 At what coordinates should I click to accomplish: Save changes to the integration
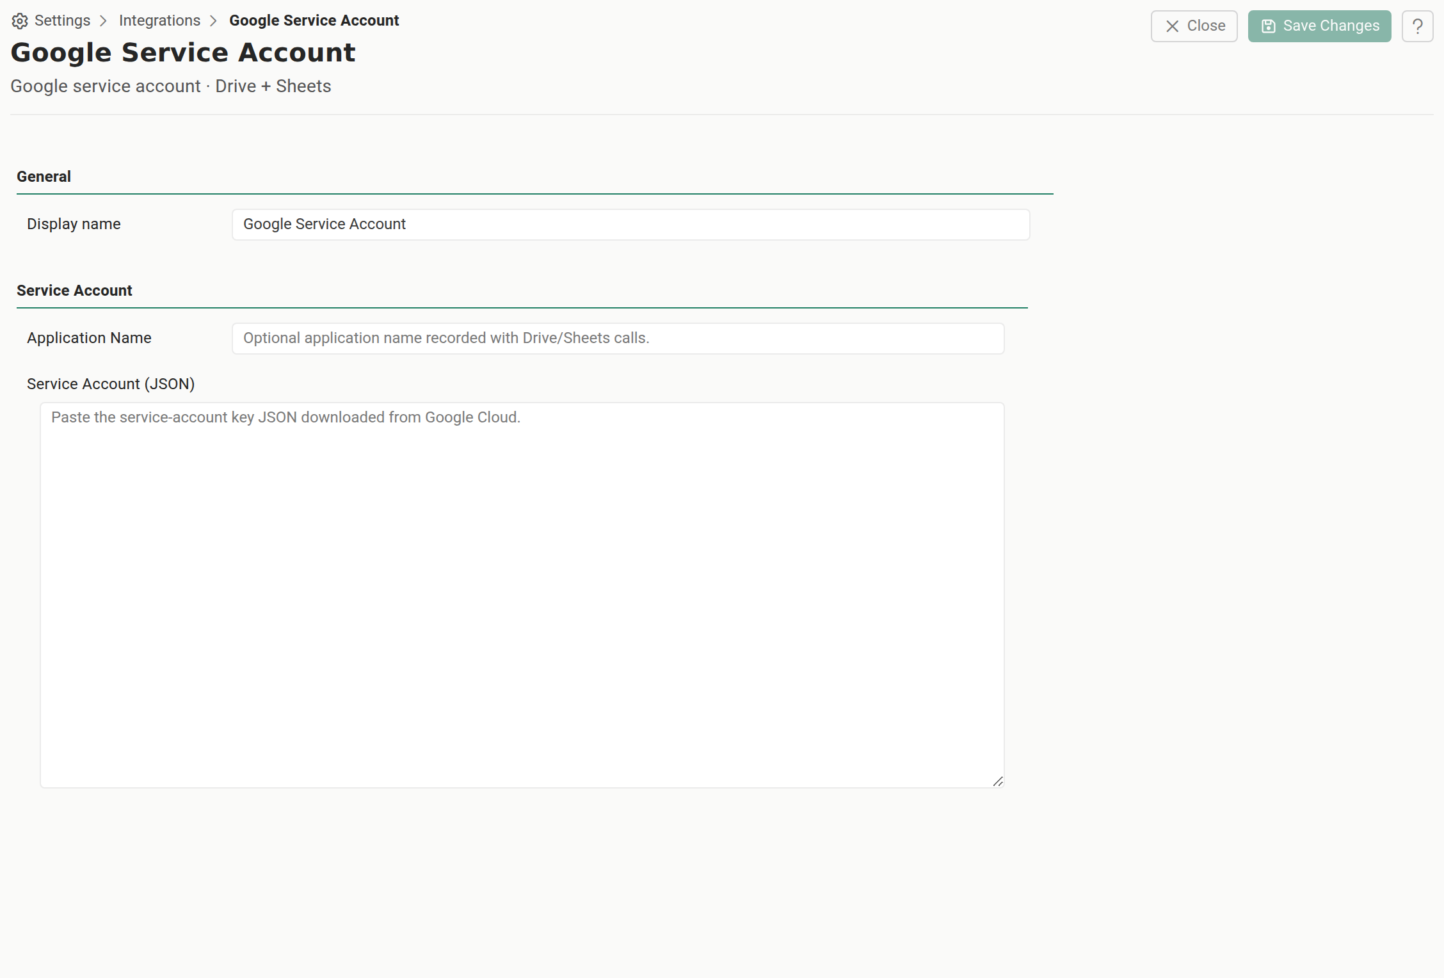1319,26
